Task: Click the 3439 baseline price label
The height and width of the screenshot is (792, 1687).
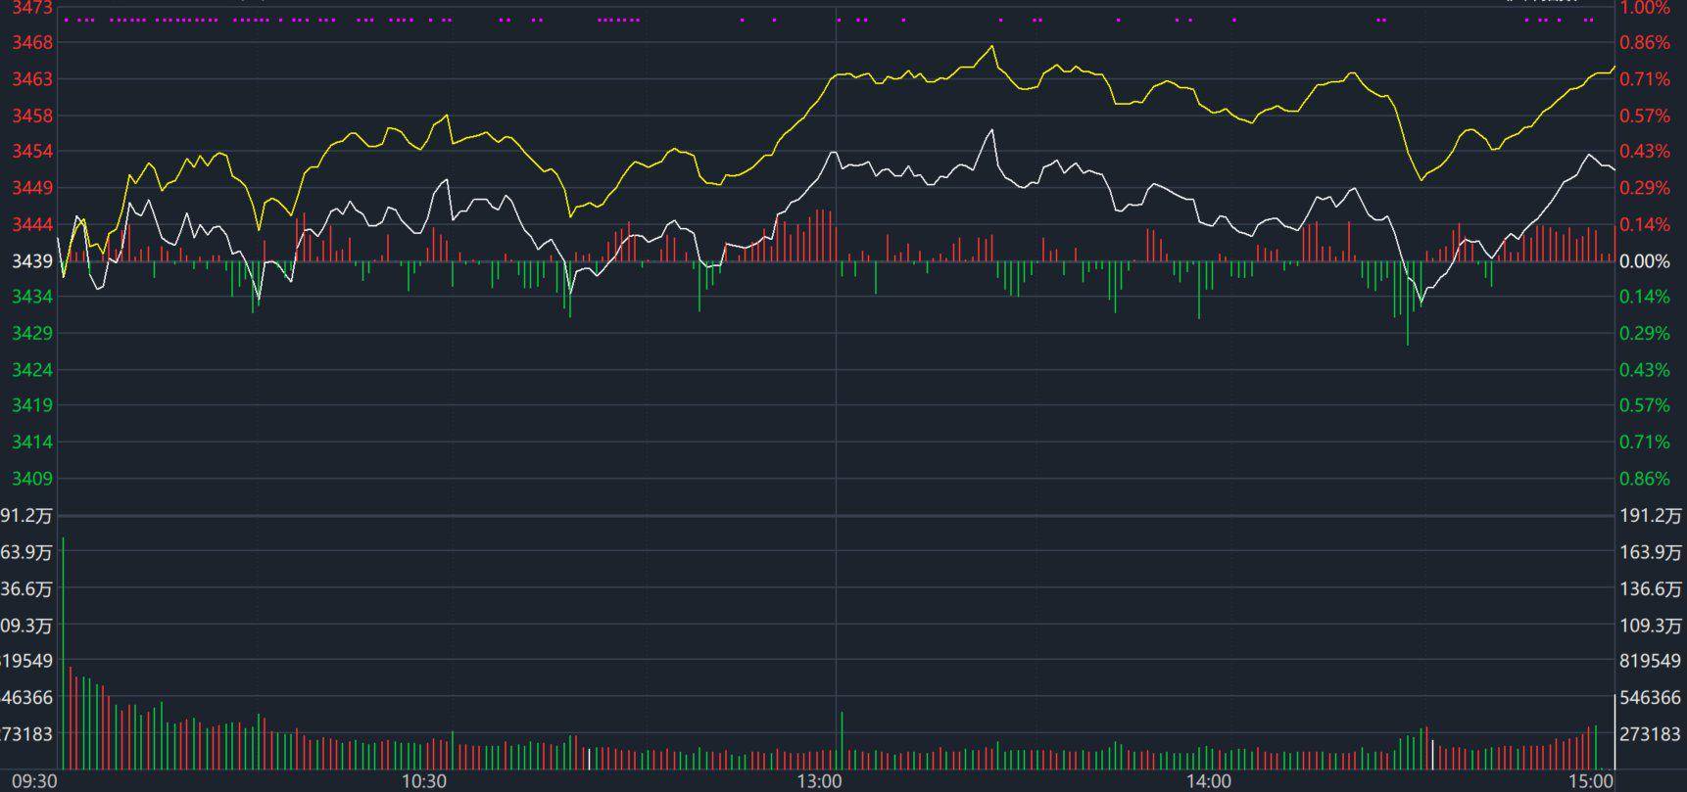Action: (32, 261)
